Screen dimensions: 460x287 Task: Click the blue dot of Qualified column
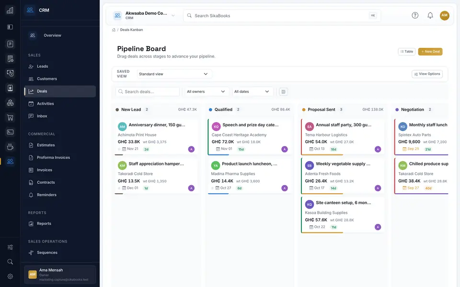pyautogui.click(x=210, y=110)
